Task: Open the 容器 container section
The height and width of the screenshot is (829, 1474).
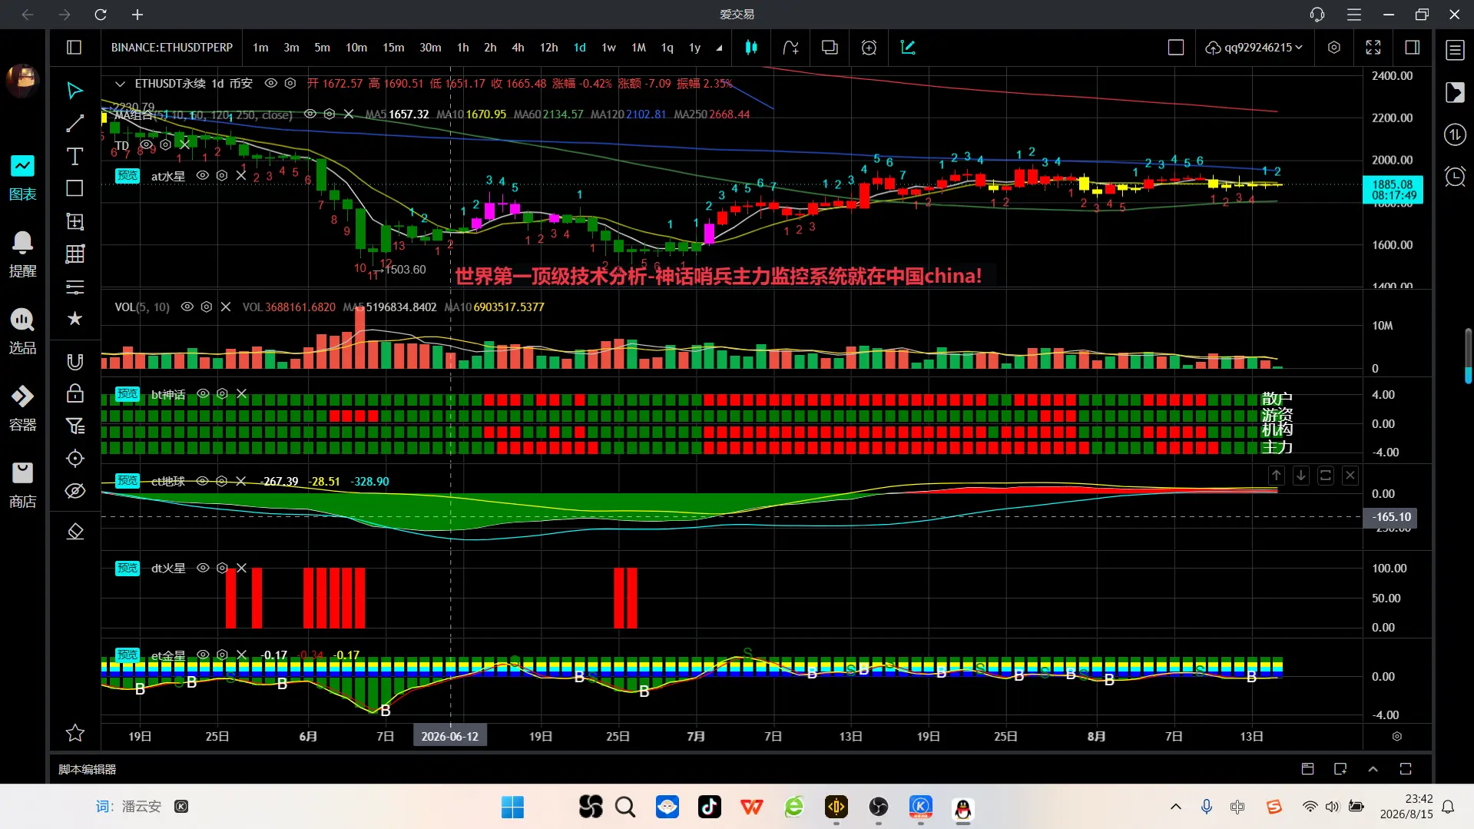Action: coord(22,409)
